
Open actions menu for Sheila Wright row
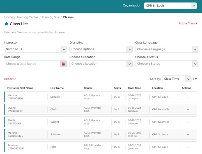point(188,122)
